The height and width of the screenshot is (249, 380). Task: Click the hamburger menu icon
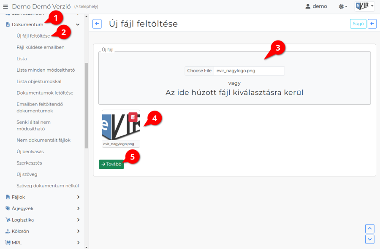click(x=5, y=7)
